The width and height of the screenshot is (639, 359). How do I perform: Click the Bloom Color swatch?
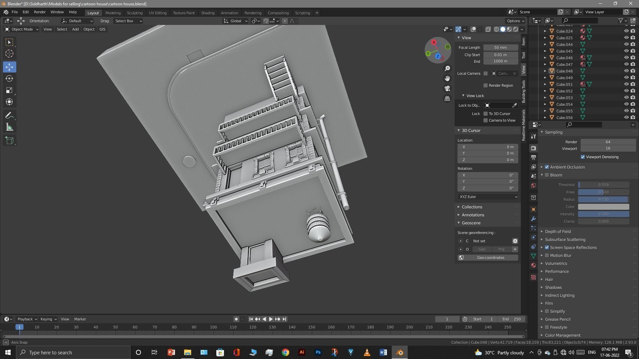(x=603, y=207)
